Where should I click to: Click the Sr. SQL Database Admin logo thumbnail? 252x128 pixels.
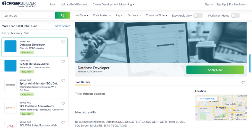click(11, 66)
